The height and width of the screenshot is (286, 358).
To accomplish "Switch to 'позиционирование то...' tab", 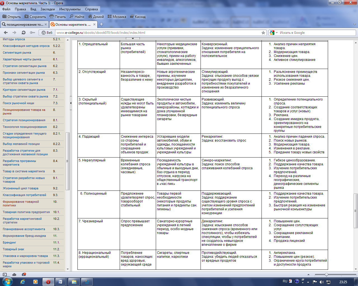I will point(25,25).
